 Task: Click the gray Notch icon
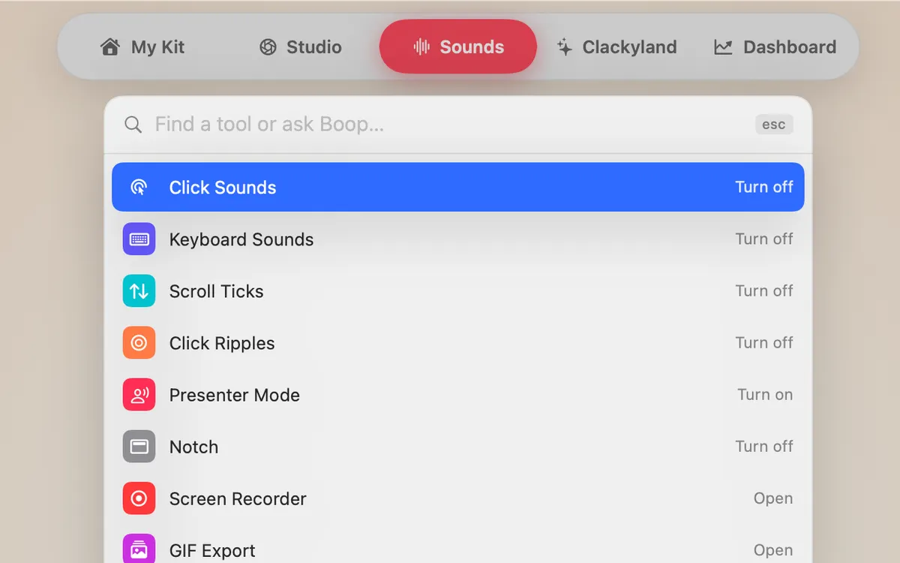(x=139, y=447)
